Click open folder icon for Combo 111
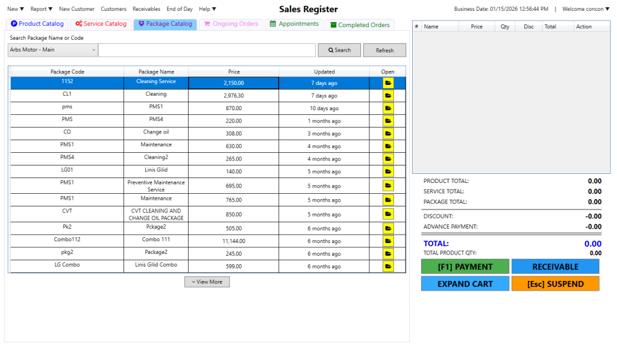Screen dimensions: 617x346 (x=388, y=241)
